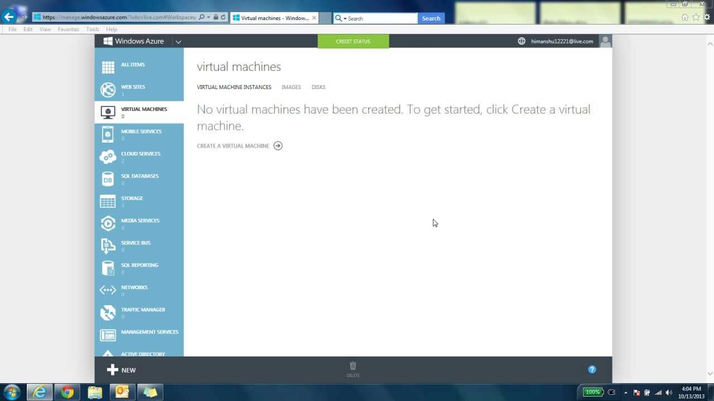
Task: Open the Windows Start button
Action: pos(11,392)
